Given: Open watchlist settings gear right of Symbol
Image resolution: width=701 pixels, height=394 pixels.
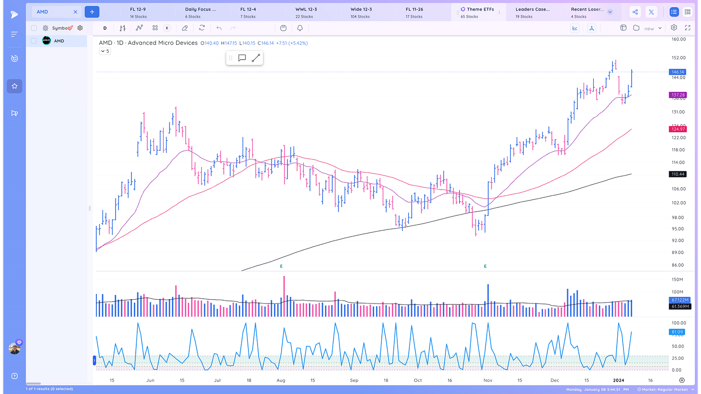Looking at the screenshot, I should pyautogui.click(x=80, y=28).
